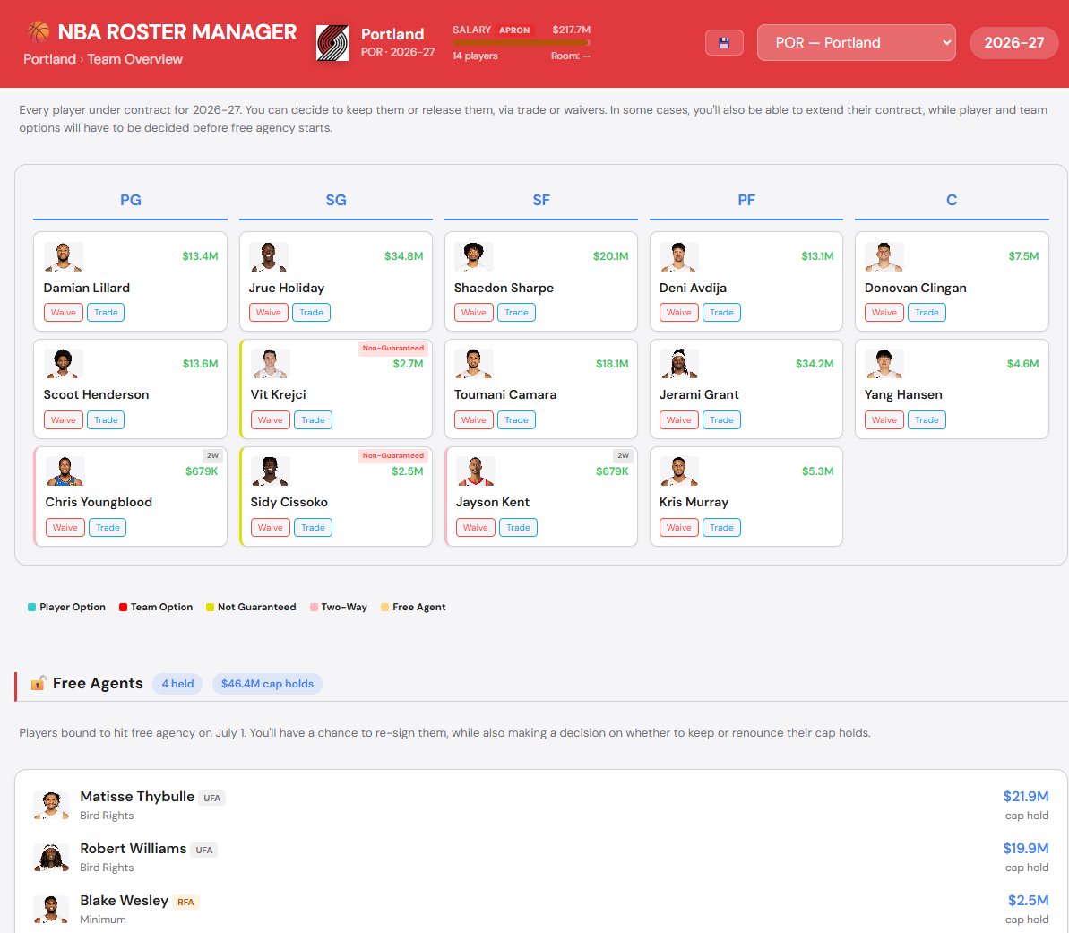Viewport: 1069px width, 933px height.
Task: Trade Yang Hansen
Action: 927,420
